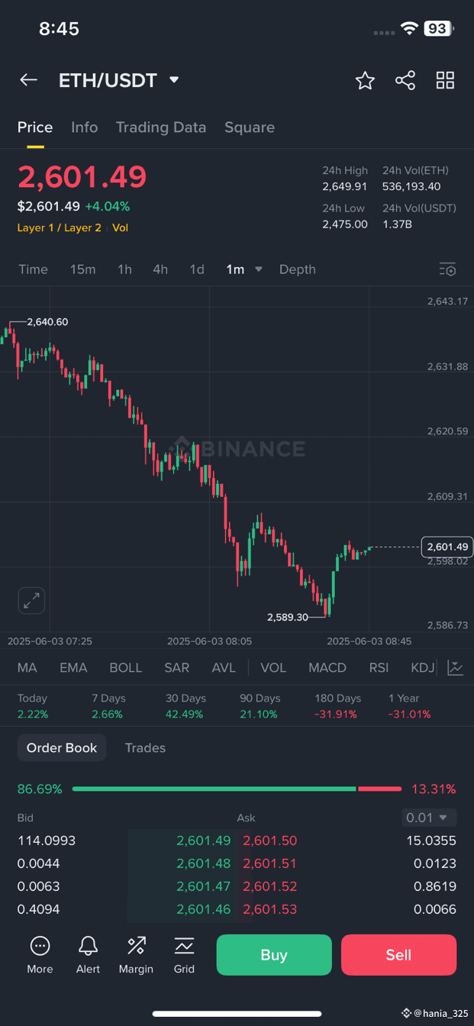The width and height of the screenshot is (474, 1026).
Task: Select ask price 2,601.53
Action: click(x=270, y=909)
